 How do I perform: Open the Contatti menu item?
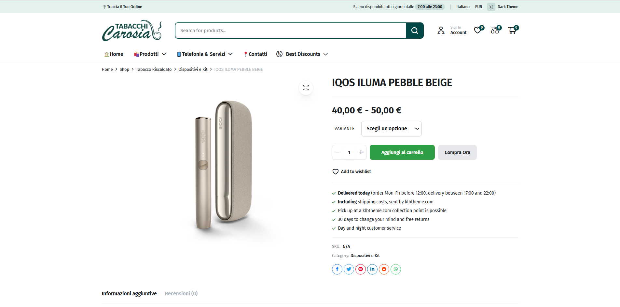click(x=256, y=54)
